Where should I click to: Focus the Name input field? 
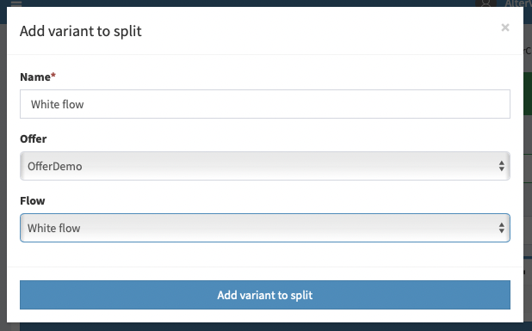pyautogui.click(x=265, y=104)
